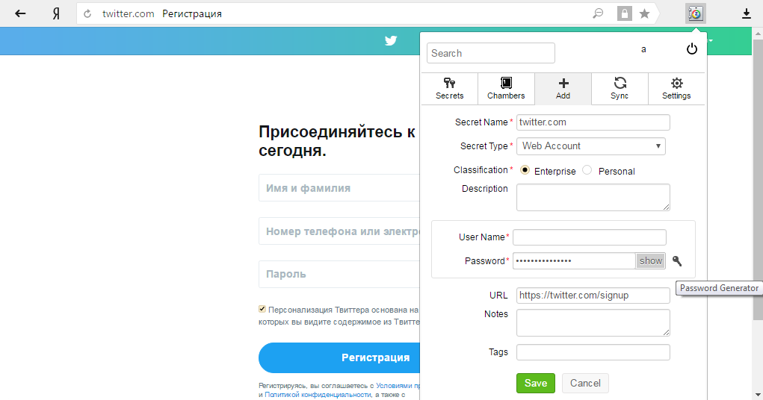Click the Twitter bird logo

click(x=391, y=41)
